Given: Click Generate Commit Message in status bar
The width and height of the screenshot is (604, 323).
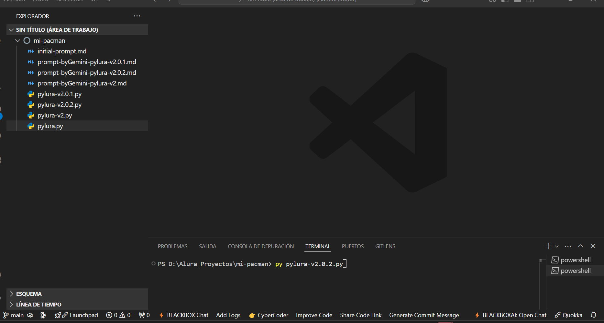Looking at the screenshot, I should click(x=424, y=315).
